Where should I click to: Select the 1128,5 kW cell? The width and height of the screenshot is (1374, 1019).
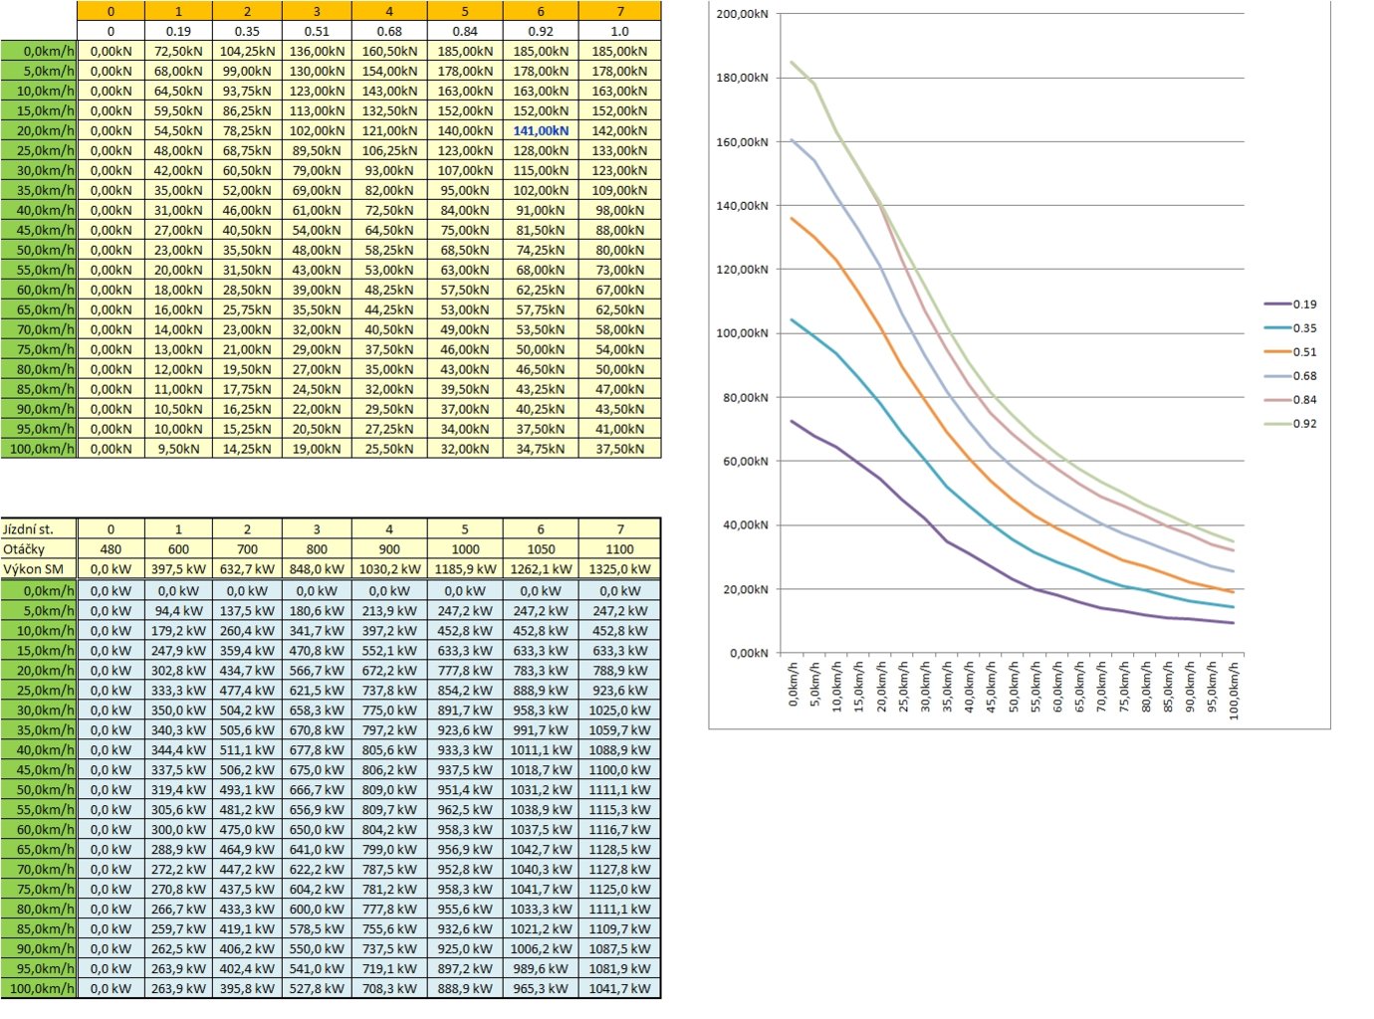click(619, 850)
